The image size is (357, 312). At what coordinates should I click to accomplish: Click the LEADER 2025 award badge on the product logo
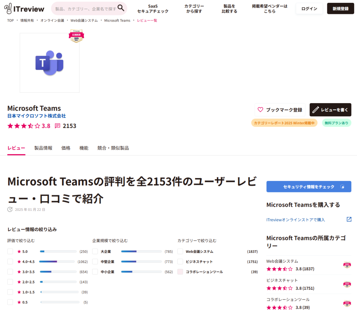[x=76, y=36]
